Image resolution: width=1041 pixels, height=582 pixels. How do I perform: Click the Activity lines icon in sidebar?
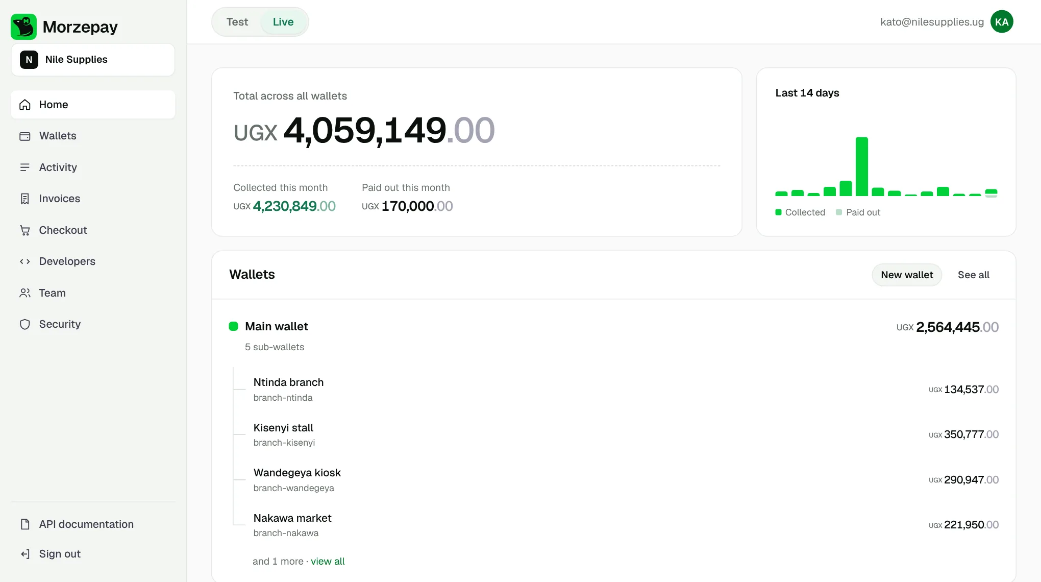(x=25, y=167)
